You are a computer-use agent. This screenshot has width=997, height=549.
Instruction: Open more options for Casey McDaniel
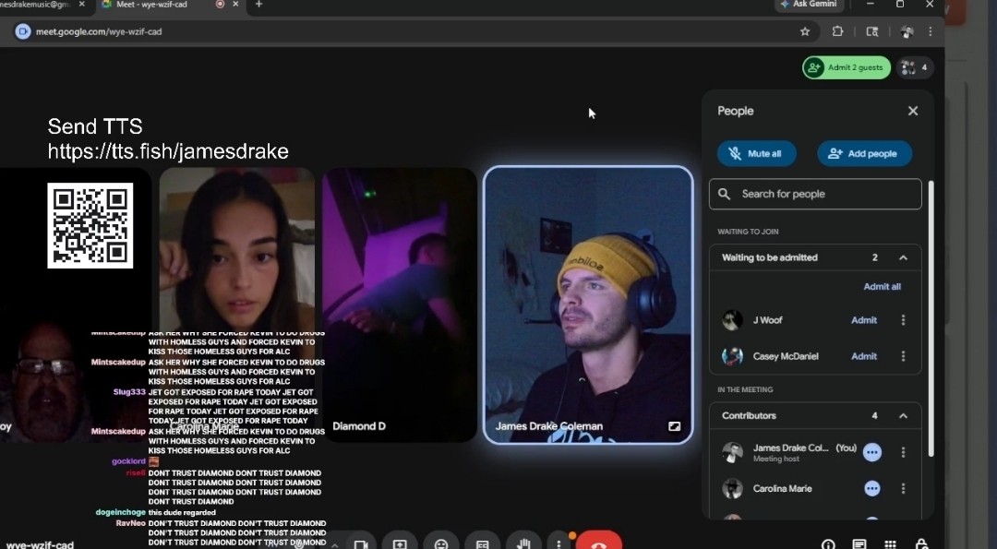pyautogui.click(x=903, y=356)
